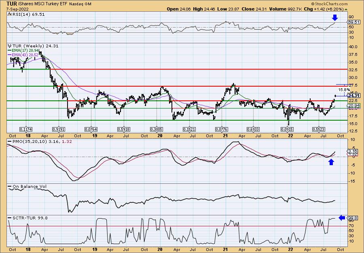Click the bar-style icon beside TUR (Weekly)
This screenshot has height=253, width=364.
coord(9,46)
